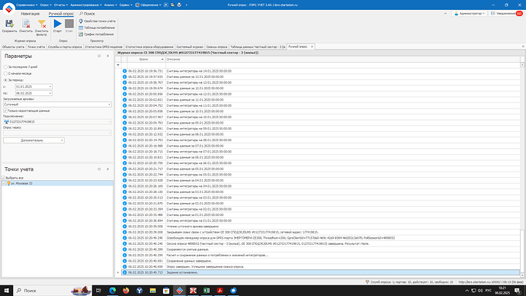Click the Поиск ribbon search
The image size is (526, 296).
(x=87, y=14)
